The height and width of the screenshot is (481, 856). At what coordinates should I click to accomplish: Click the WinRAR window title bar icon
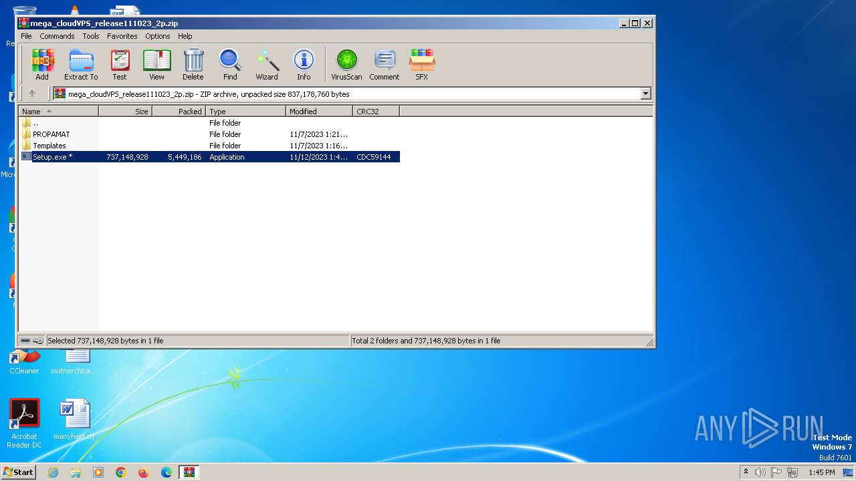point(24,23)
